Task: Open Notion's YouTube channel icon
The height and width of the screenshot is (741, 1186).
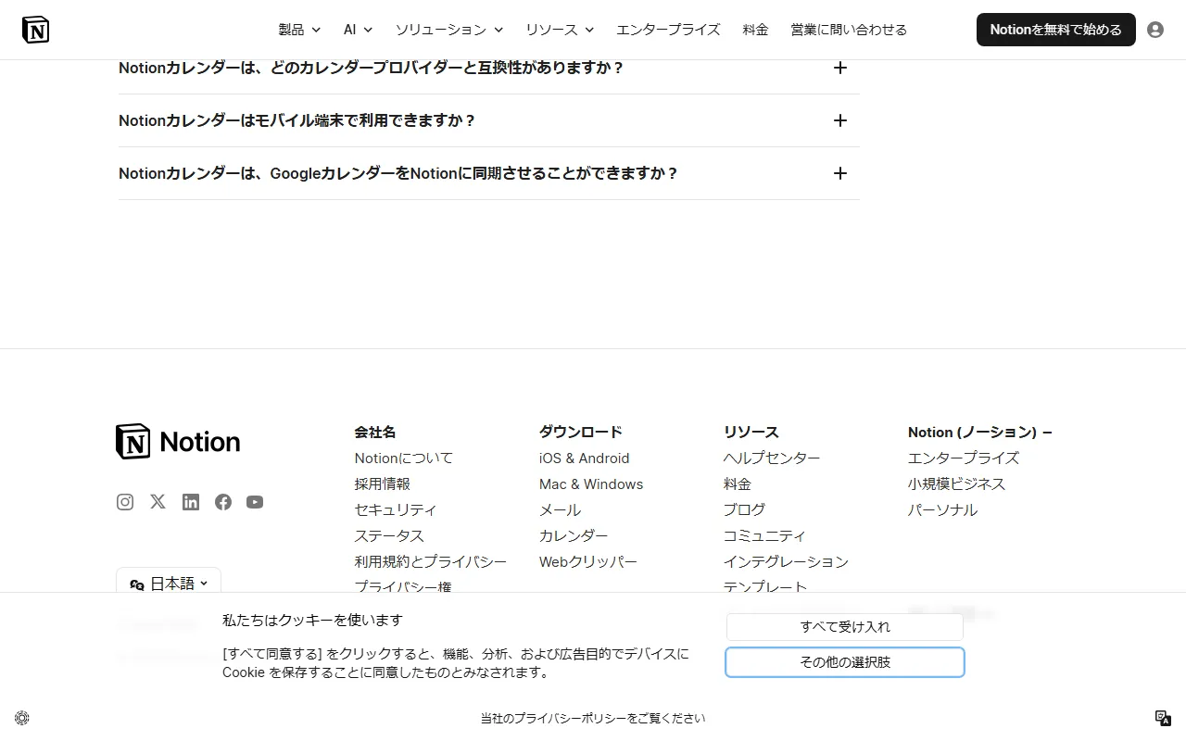Action: 255,501
